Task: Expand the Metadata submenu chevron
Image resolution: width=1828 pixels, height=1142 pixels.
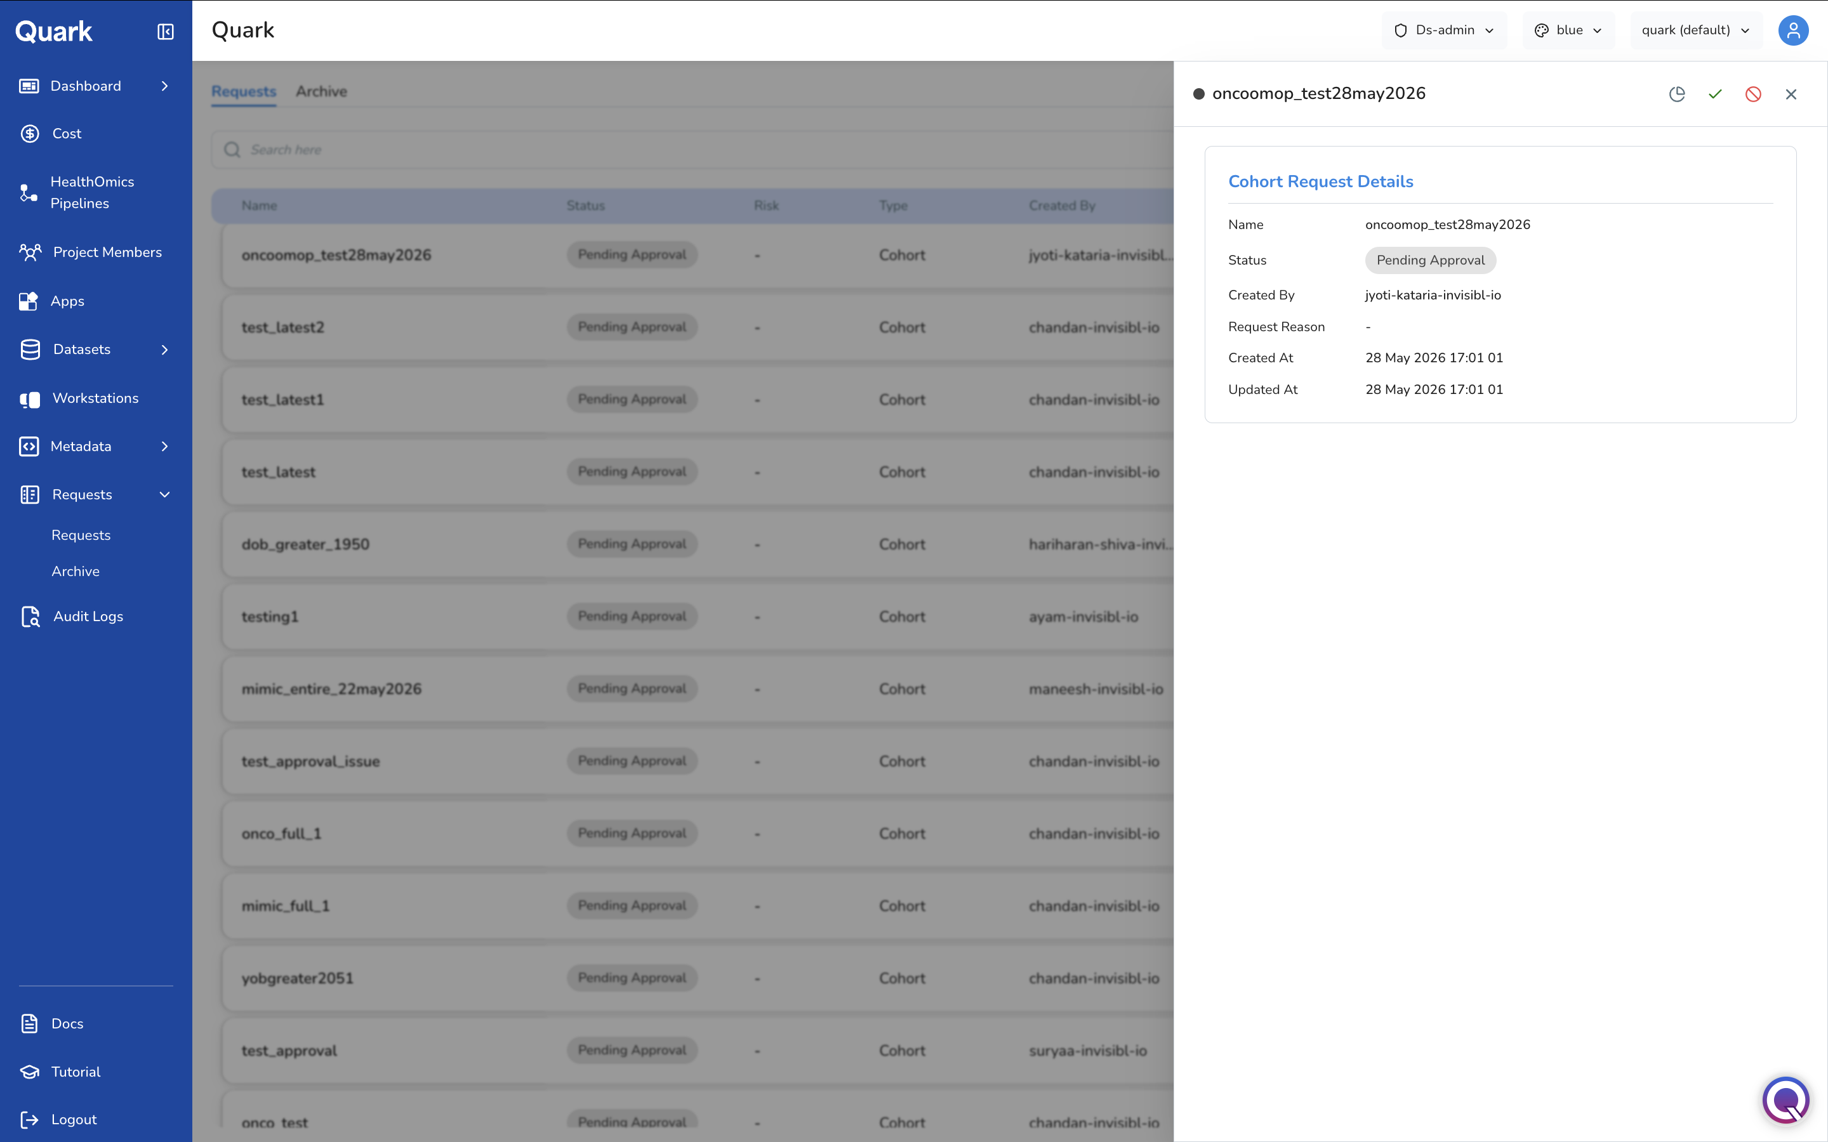Action: pos(164,447)
